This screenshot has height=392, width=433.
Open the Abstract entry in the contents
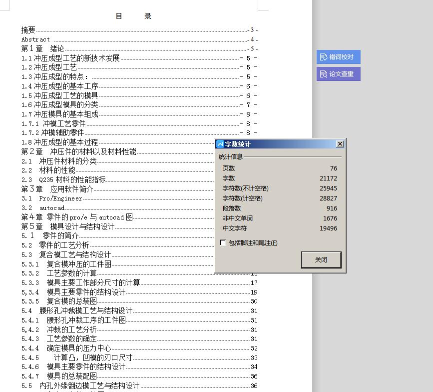pos(35,39)
